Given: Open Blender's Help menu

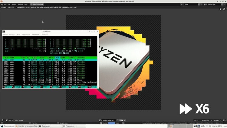Looking at the screenshot, I should (x=26, y=5).
